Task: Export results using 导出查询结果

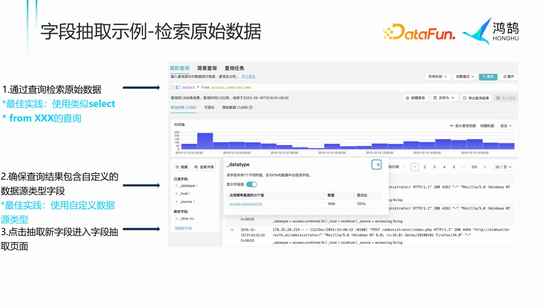Action: [476, 98]
